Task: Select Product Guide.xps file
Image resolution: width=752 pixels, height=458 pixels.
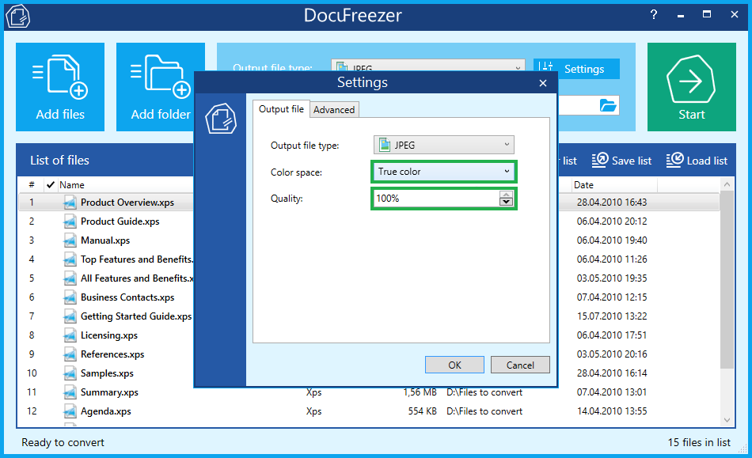Action: (x=120, y=221)
